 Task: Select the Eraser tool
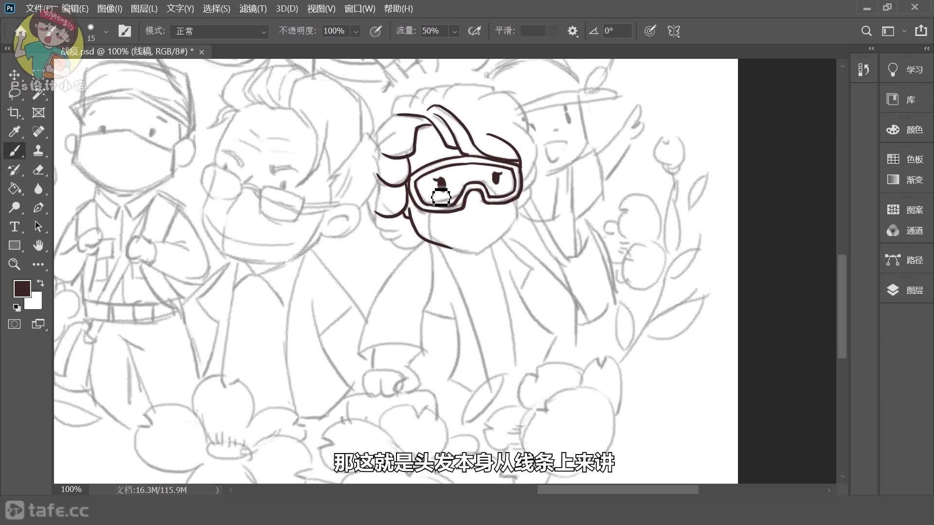point(38,169)
